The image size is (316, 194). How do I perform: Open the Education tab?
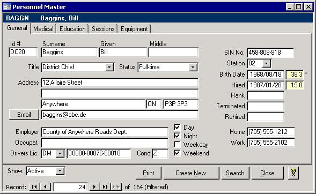(72, 29)
